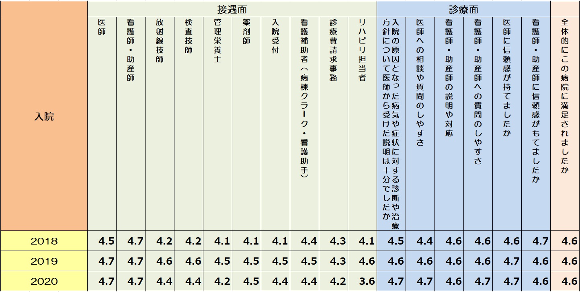Select the 2018 score for 入院受付

276,241
